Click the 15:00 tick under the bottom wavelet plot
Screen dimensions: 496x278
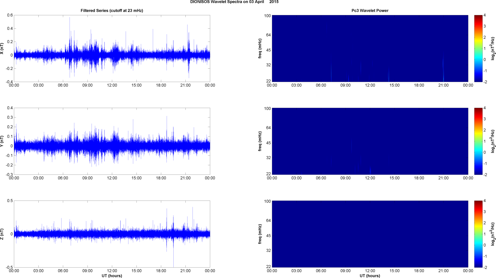point(395,271)
